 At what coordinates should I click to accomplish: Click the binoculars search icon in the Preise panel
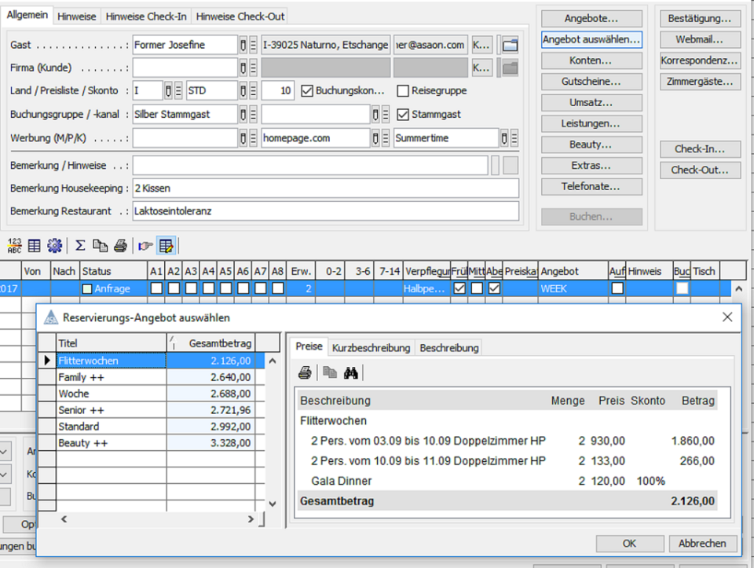[x=351, y=372]
